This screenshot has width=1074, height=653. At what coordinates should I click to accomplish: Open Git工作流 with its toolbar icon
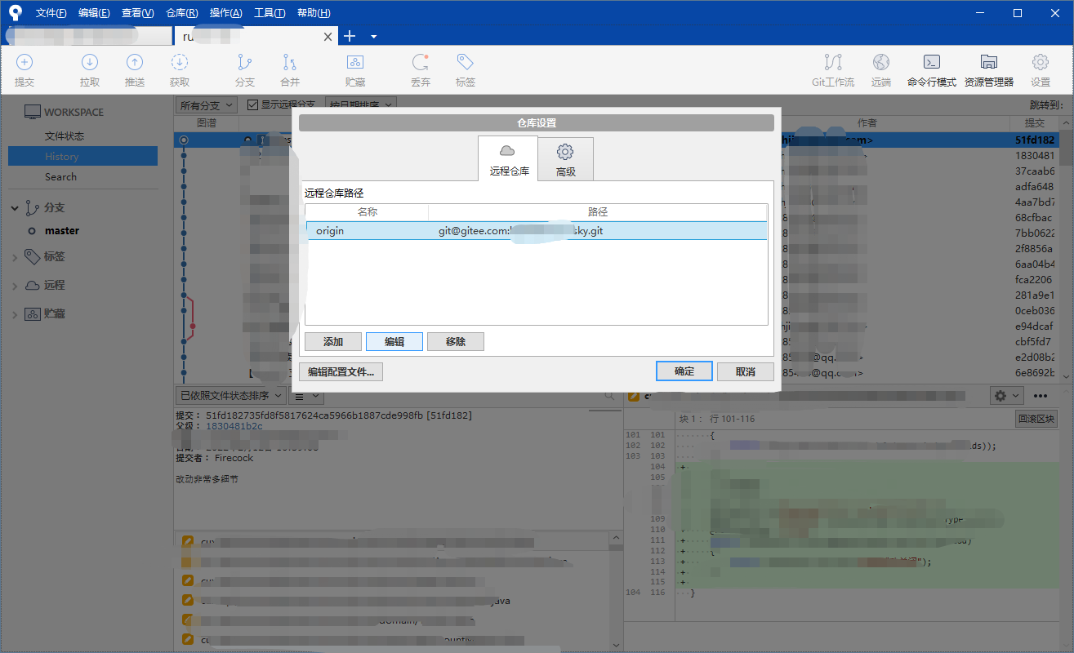point(832,69)
